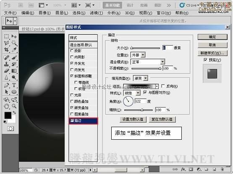Select the Pen tool

[6, 85]
